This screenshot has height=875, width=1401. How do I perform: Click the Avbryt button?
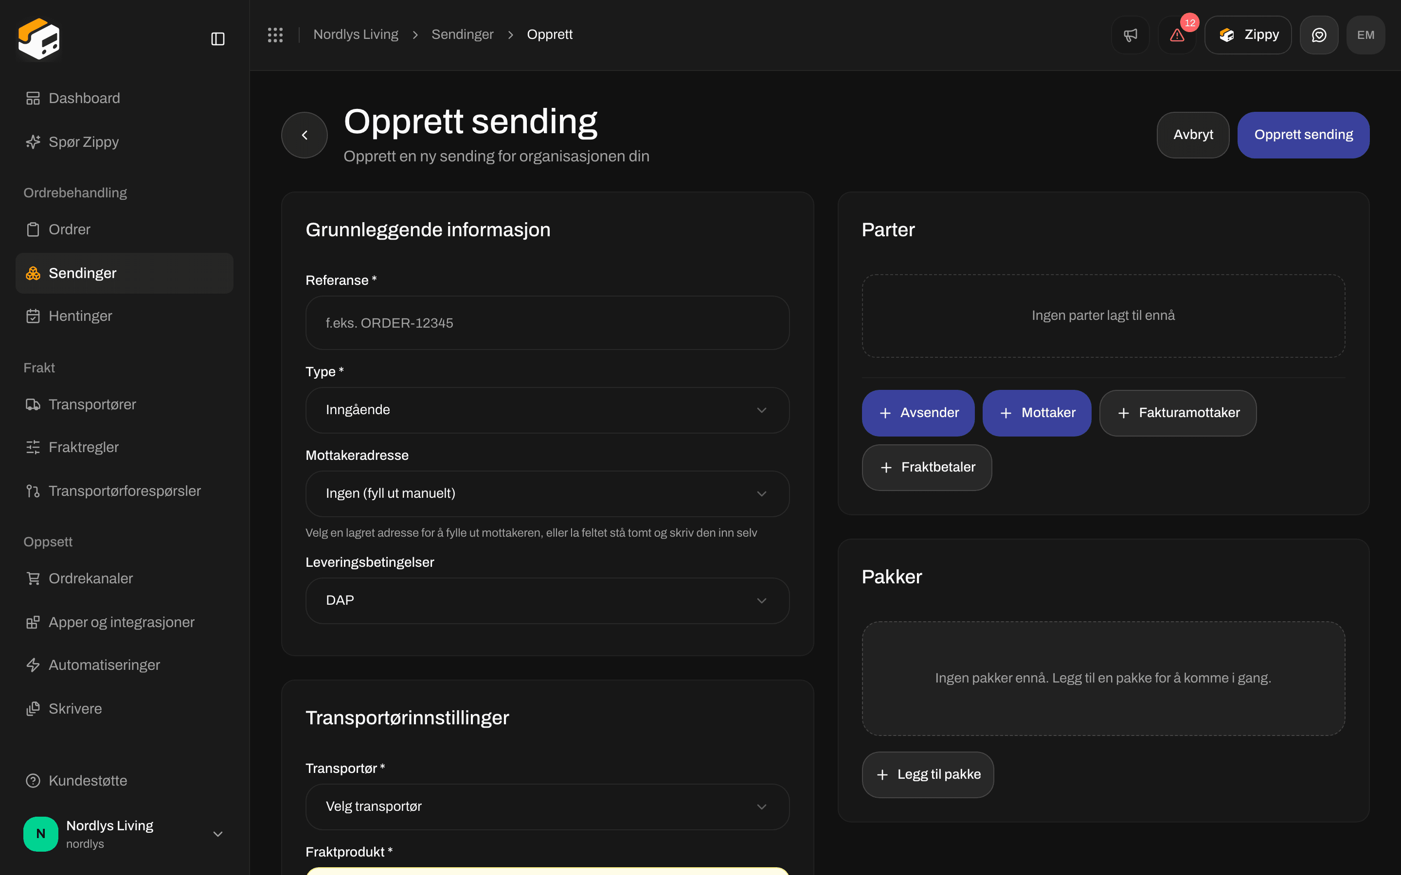(x=1193, y=135)
